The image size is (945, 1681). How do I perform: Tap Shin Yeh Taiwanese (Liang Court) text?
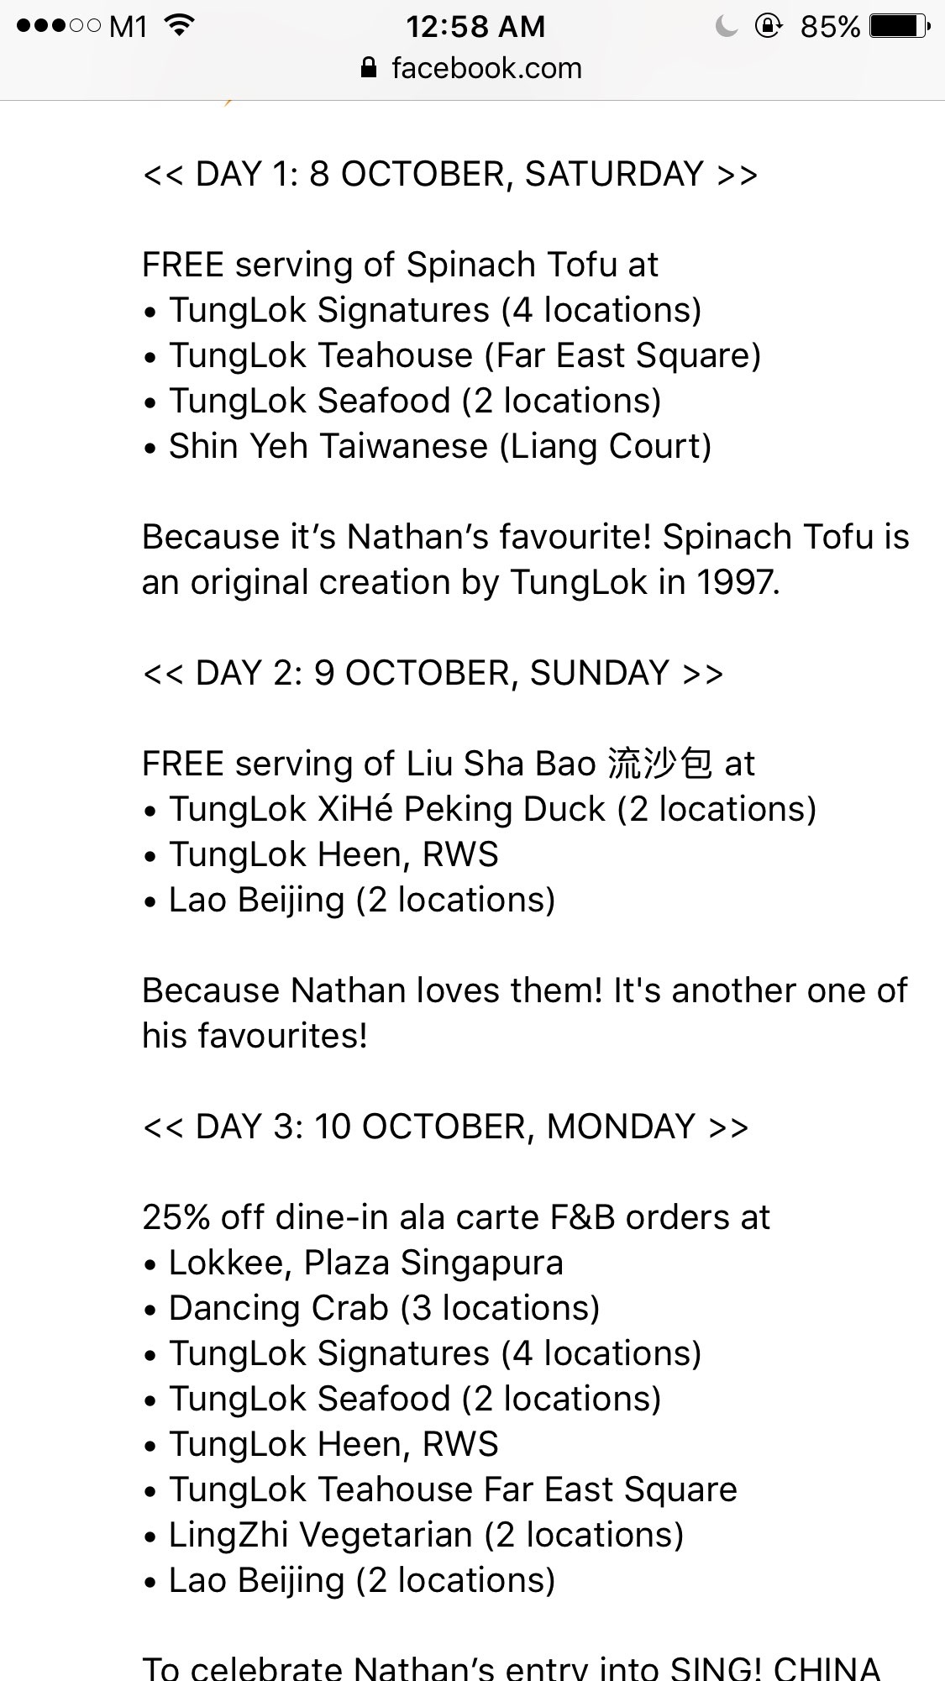pyautogui.click(x=439, y=446)
